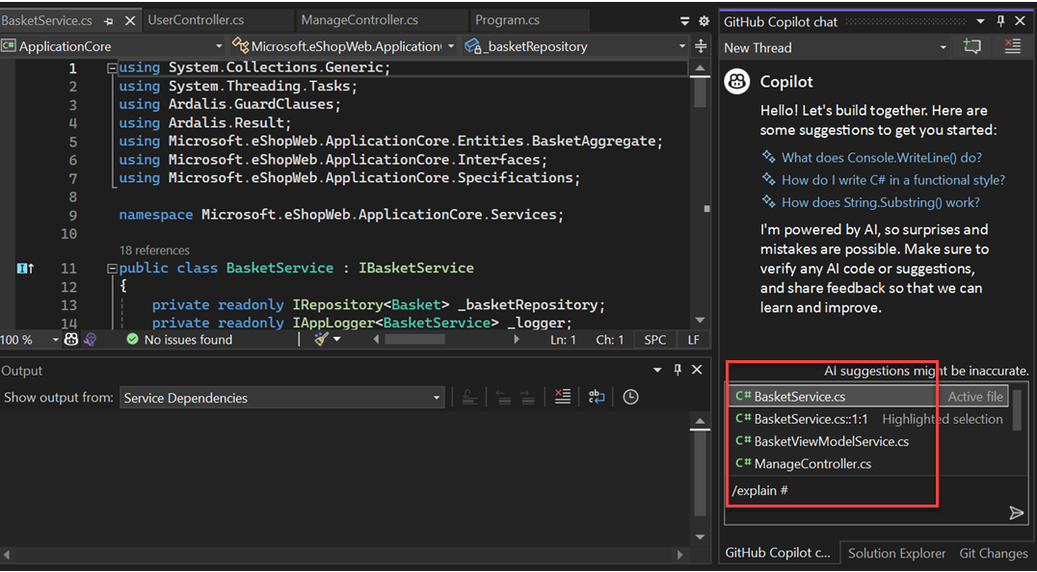
Task: Open the Service Dependencies output source combo
Action: [281, 398]
